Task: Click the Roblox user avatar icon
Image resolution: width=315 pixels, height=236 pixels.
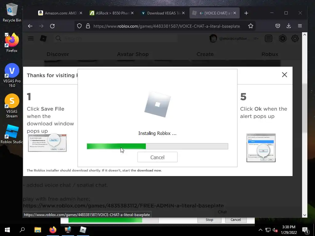Action: coord(213,38)
